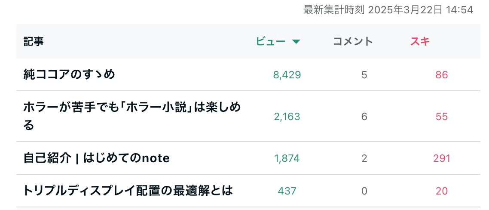Click view count 1,874
The width and height of the screenshot is (489, 210).
click(x=287, y=158)
